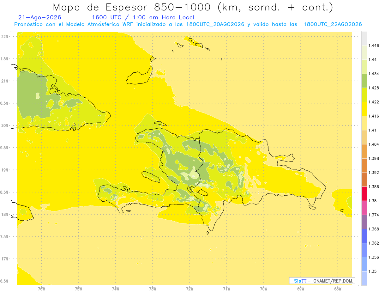Click the '1.392' color bar value
379x293 pixels.
tap(374, 173)
